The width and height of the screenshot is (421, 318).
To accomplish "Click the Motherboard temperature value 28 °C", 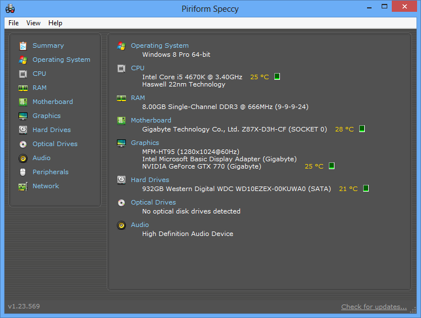I will point(344,129).
